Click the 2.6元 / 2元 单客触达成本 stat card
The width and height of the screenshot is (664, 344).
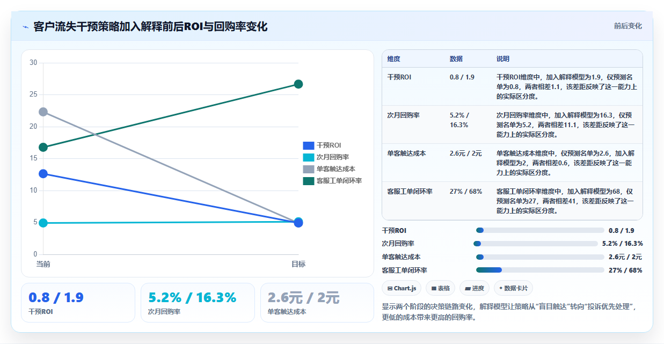tap(317, 303)
